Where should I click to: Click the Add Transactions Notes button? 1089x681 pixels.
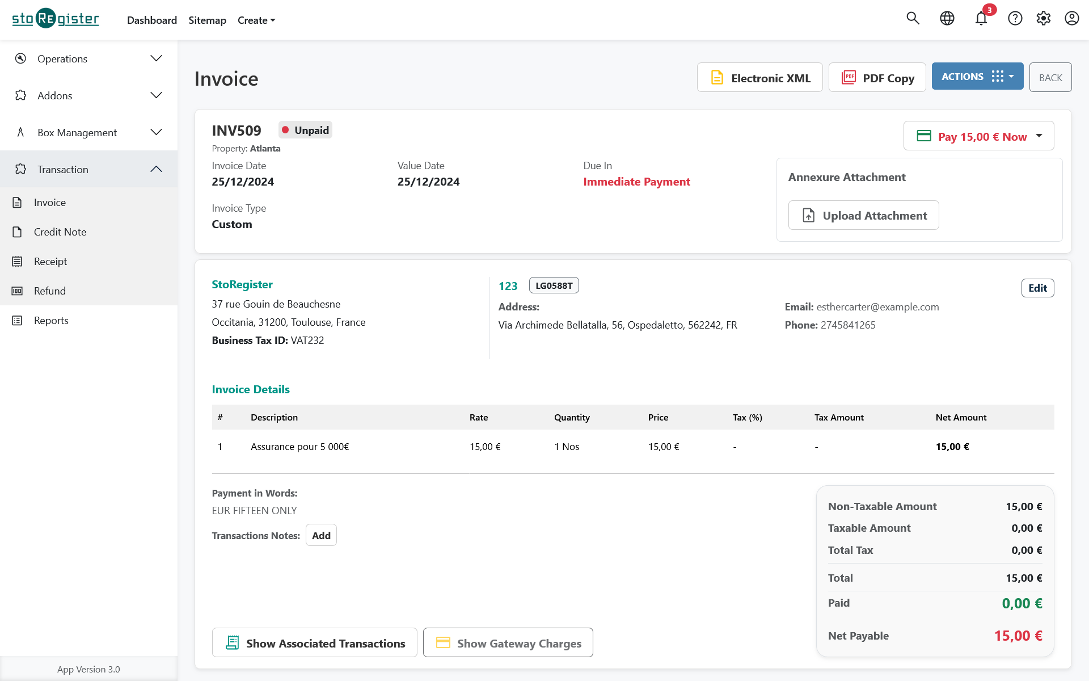(320, 535)
